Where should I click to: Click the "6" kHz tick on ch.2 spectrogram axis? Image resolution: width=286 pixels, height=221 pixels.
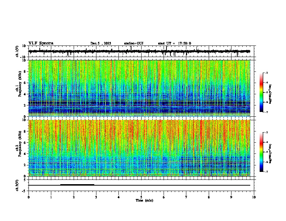pyautogui.click(x=25, y=143)
